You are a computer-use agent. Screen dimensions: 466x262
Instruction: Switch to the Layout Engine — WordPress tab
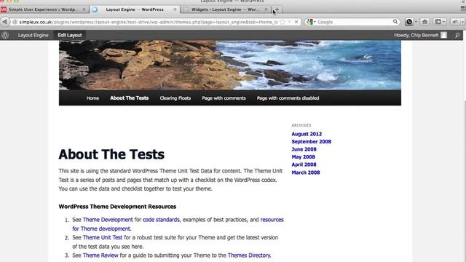coord(135,9)
